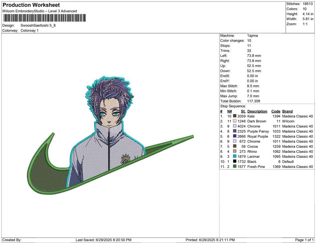316x243 pixels.
Task: Click 'Wilcom EmbroideryStudio – Level 3 Advanced' text
Action: [40, 11]
